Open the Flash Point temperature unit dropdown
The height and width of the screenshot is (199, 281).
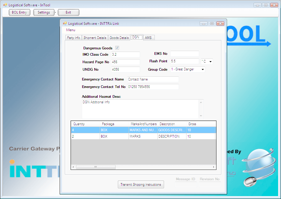click(211, 61)
